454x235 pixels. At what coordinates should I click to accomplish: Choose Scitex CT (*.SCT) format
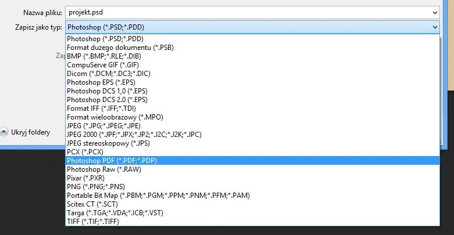pyautogui.click(x=252, y=204)
